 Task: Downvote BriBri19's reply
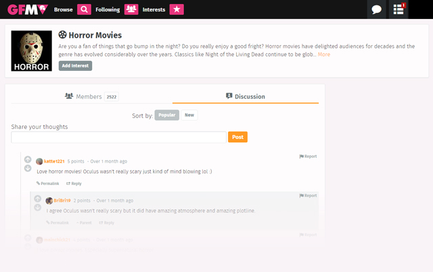38,207
